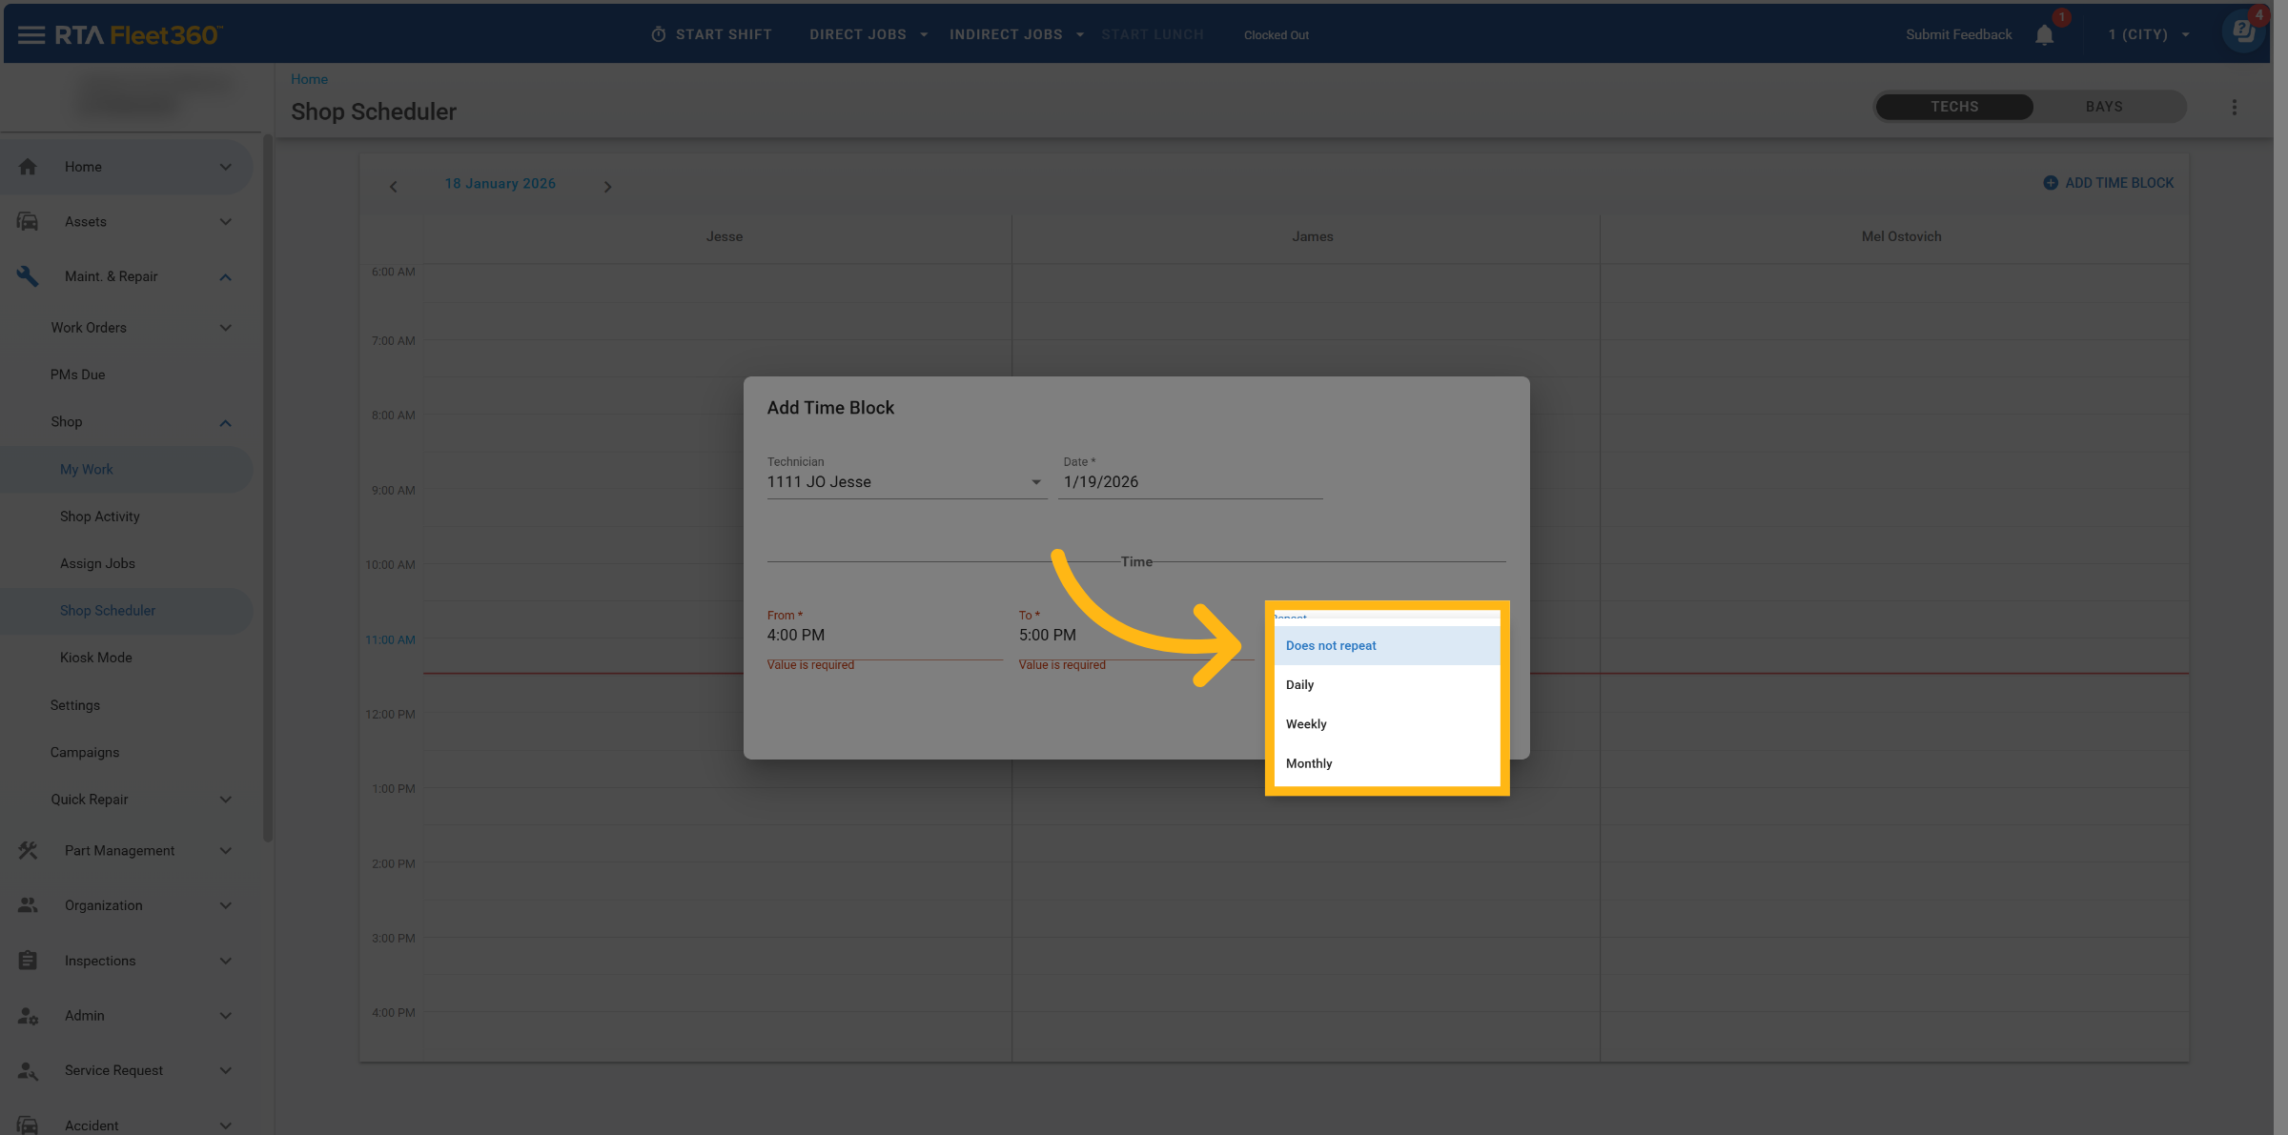
Task: Click the Start Shift stopwatch icon
Action: point(658,34)
